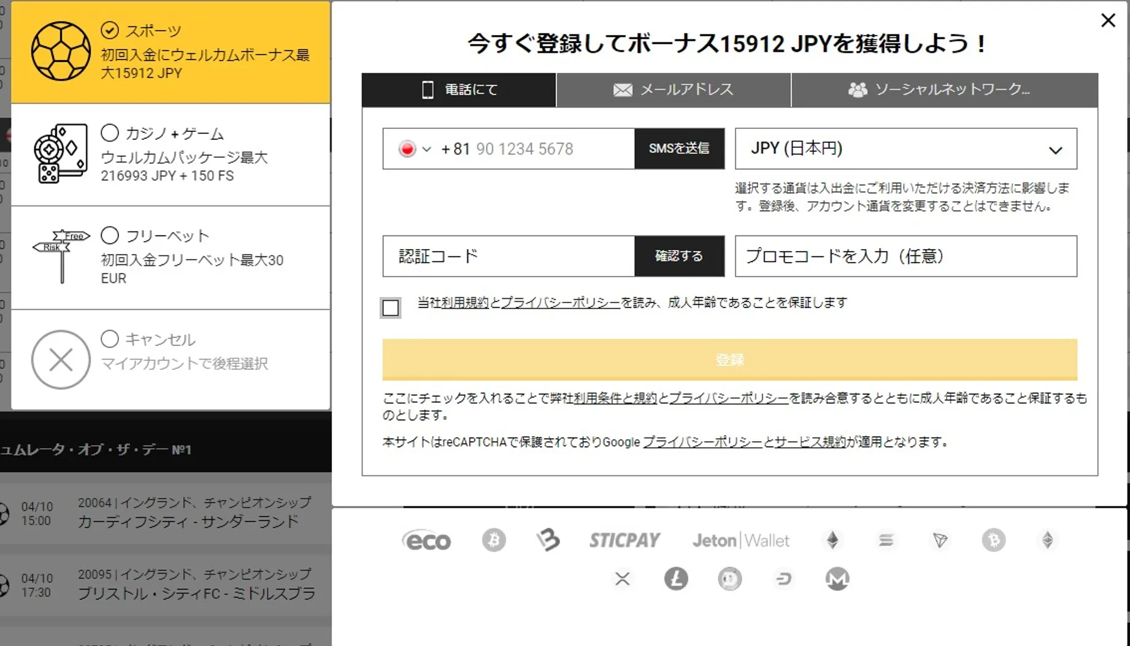
Task: Open ブリストル・シティFC - ミドルスブラ match row
Action: (x=166, y=584)
